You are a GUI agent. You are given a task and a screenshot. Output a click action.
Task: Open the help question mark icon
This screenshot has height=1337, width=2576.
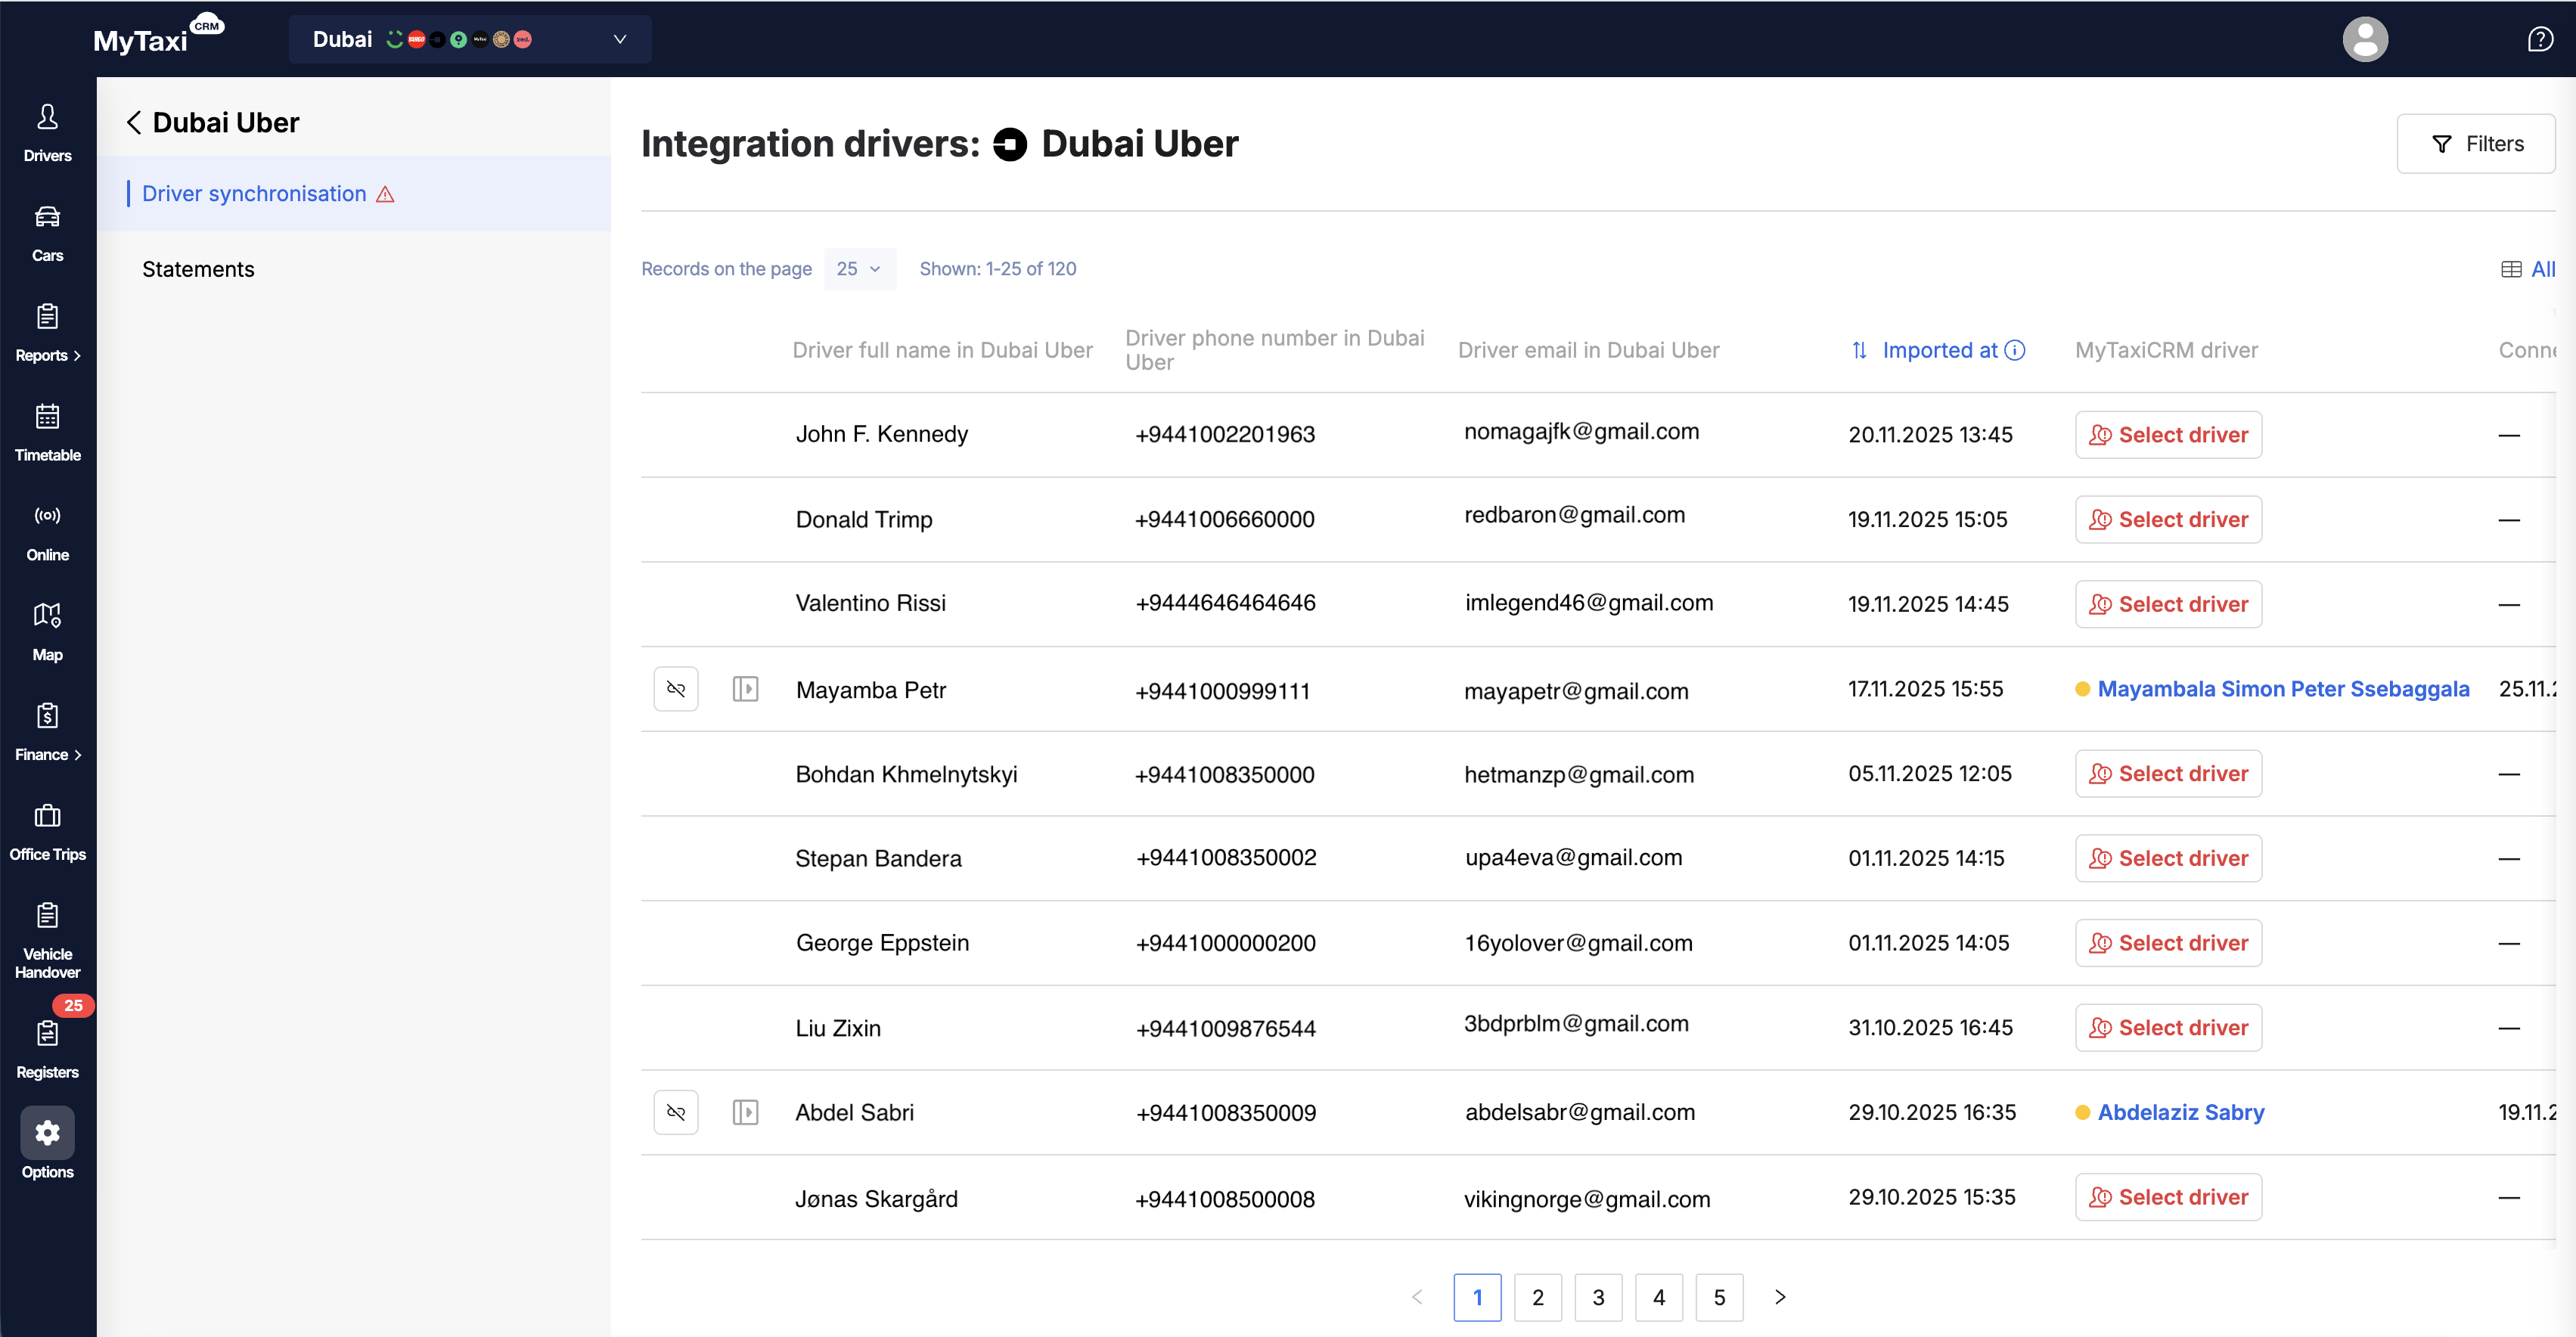tap(2541, 39)
